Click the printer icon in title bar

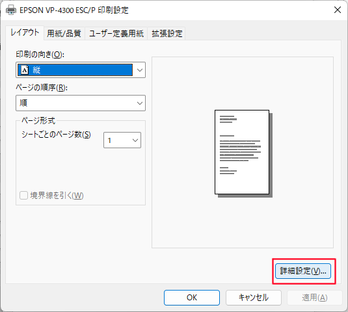pos(10,10)
